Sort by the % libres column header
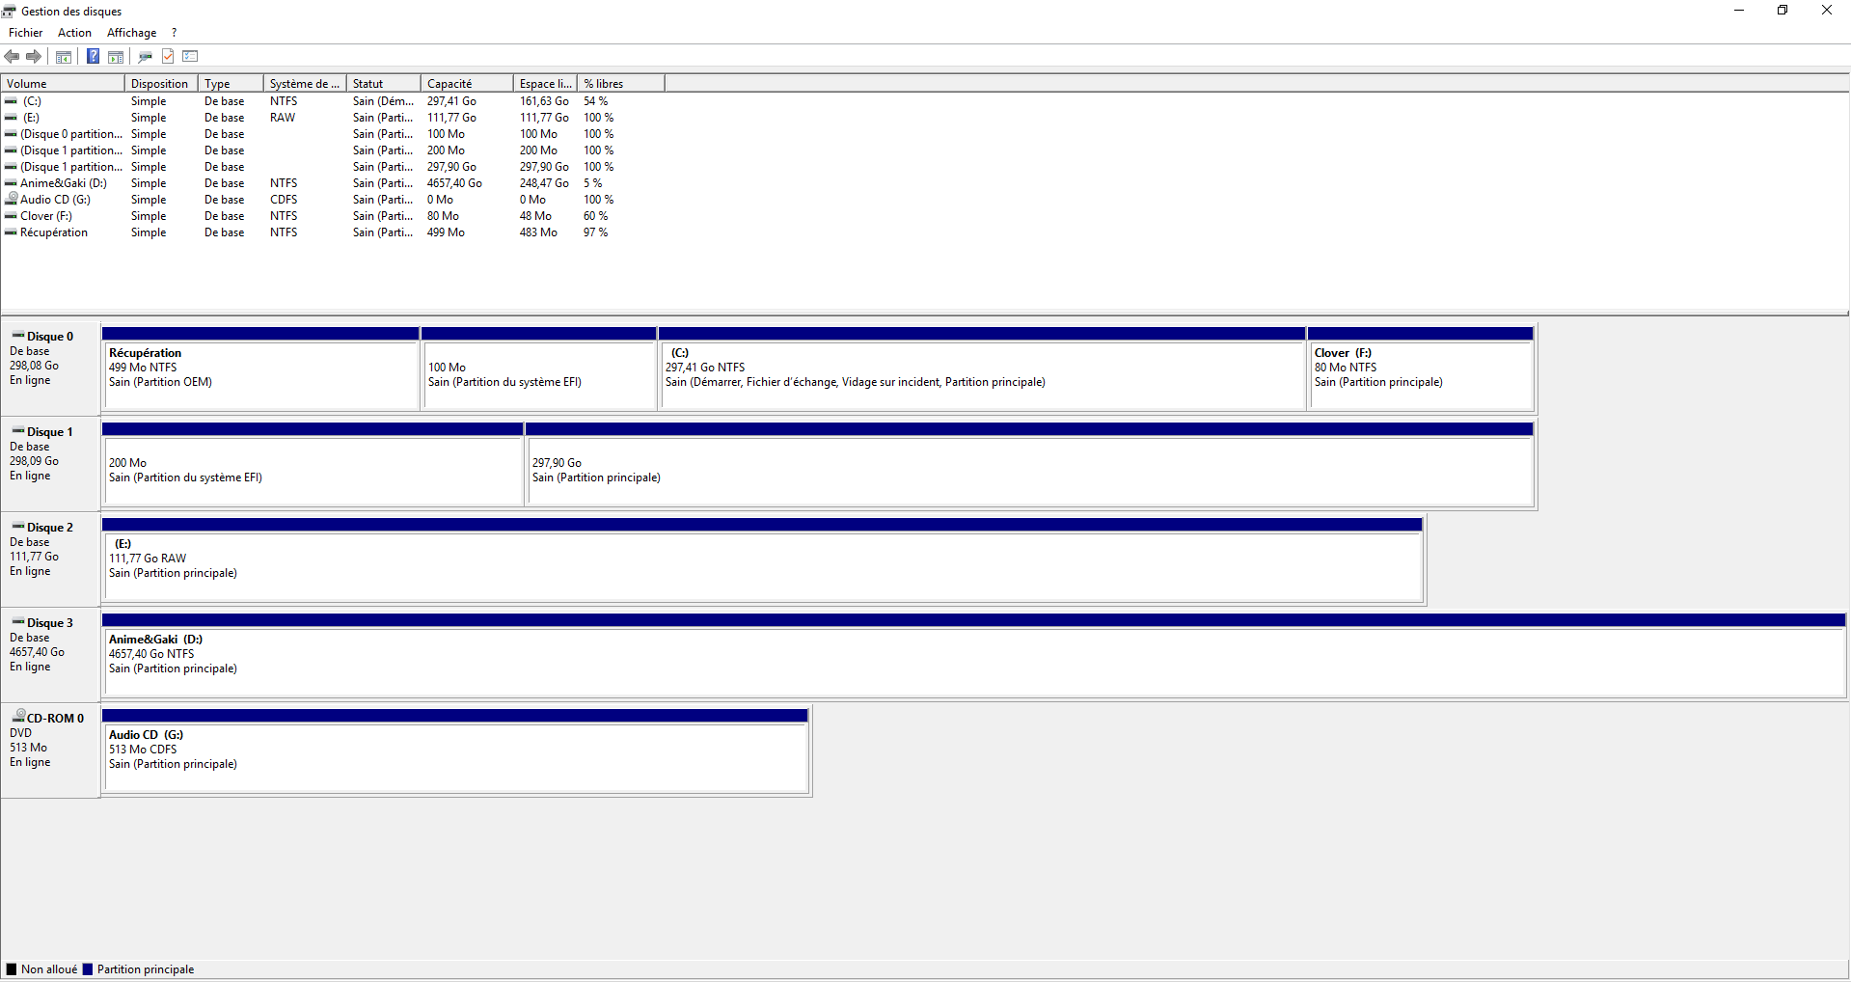Image resolution: width=1851 pixels, height=982 pixels. click(621, 84)
